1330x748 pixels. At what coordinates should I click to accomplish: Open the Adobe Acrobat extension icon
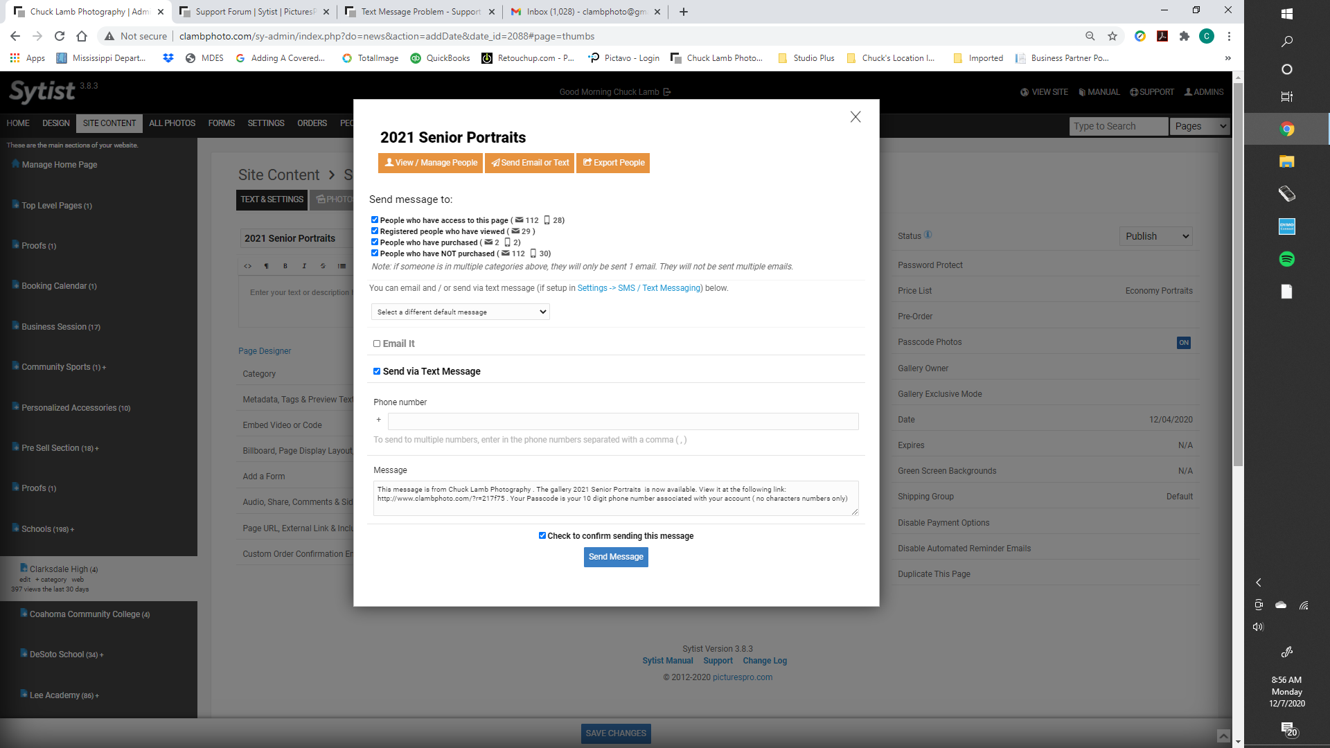pos(1162,36)
